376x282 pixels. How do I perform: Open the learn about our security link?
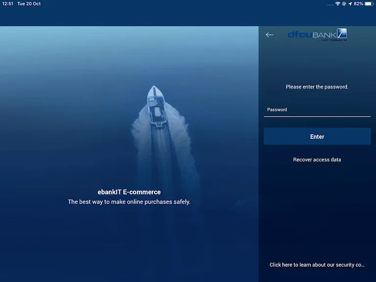point(317,265)
